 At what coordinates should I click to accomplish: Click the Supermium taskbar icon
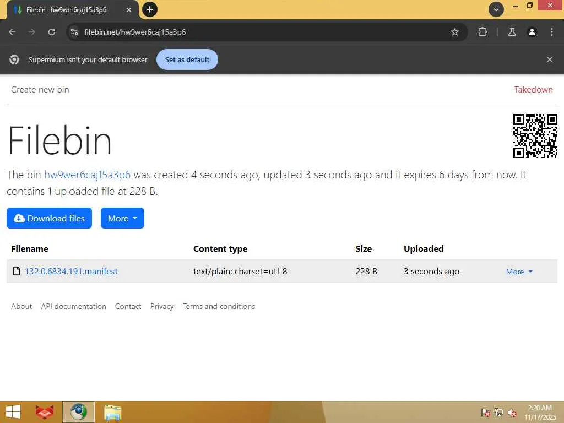click(78, 412)
